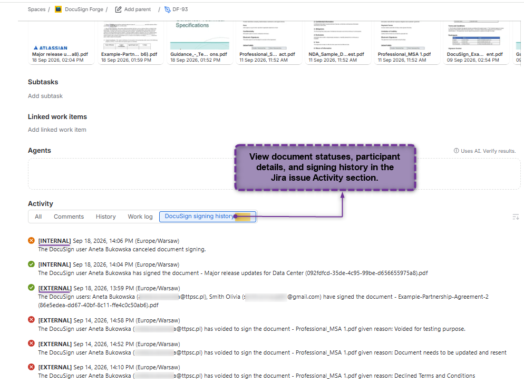Viewport: 524px width, 383px height.
Task: Click red voided icon for 14:52 PM entry
Action: (x=32, y=343)
